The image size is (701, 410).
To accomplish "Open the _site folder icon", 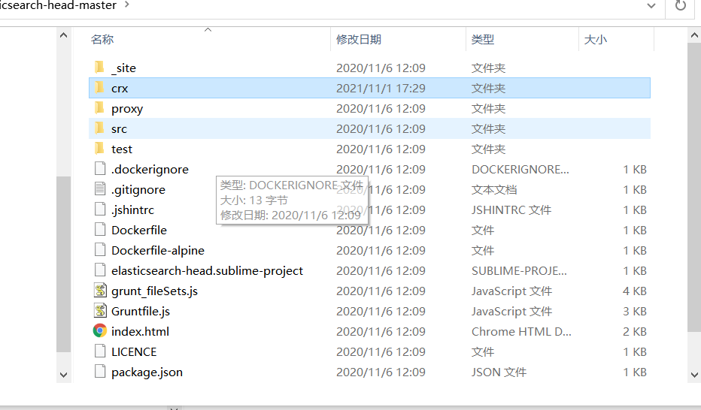I will (x=100, y=68).
